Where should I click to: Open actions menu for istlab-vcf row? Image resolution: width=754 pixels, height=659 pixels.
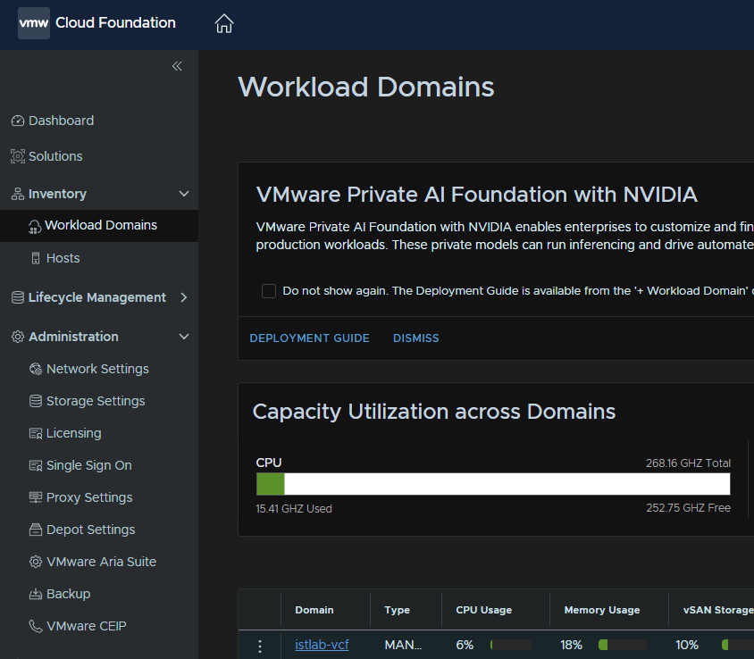coord(260,646)
